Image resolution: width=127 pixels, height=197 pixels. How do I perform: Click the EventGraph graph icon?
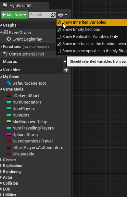pos(6,32)
